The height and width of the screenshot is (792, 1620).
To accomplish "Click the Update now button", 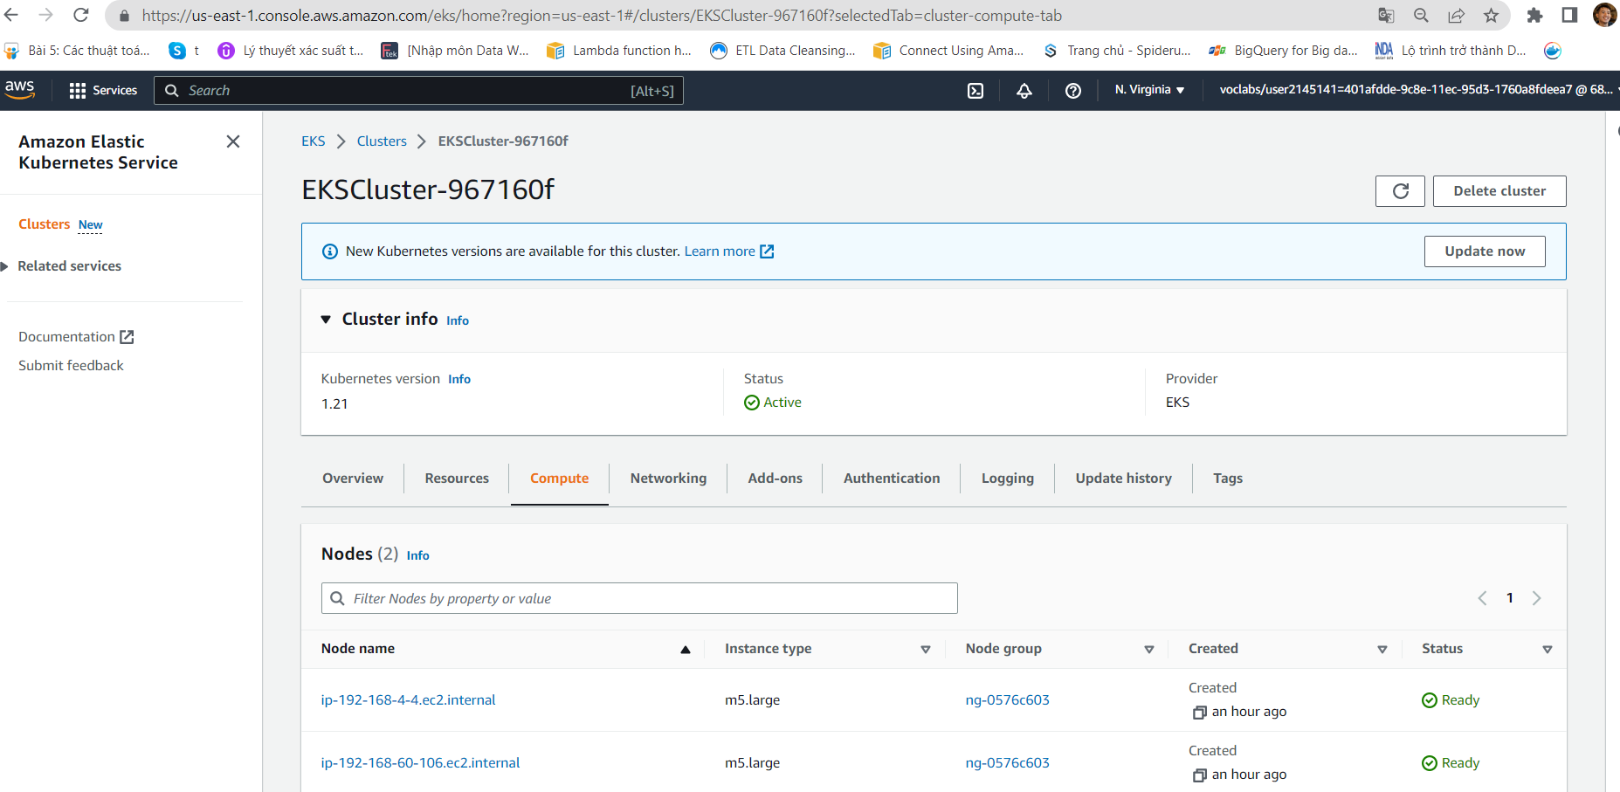I will pos(1485,251).
